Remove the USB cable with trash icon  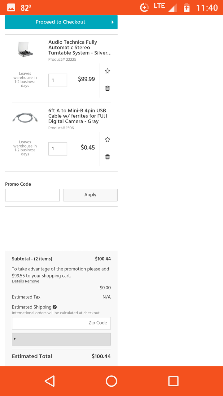(107, 157)
